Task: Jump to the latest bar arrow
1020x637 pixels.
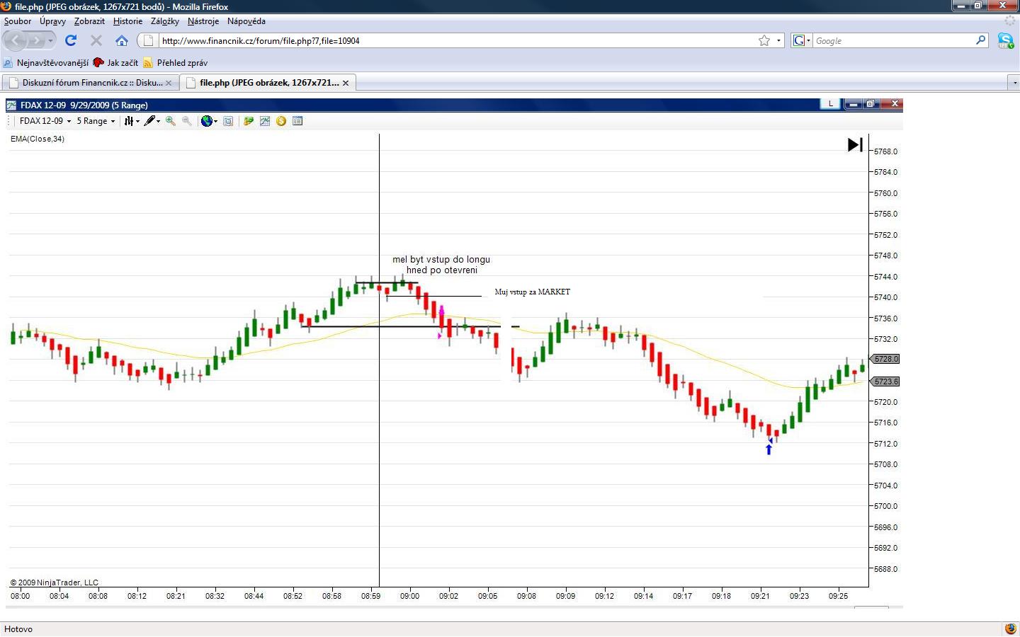Action: (x=855, y=144)
